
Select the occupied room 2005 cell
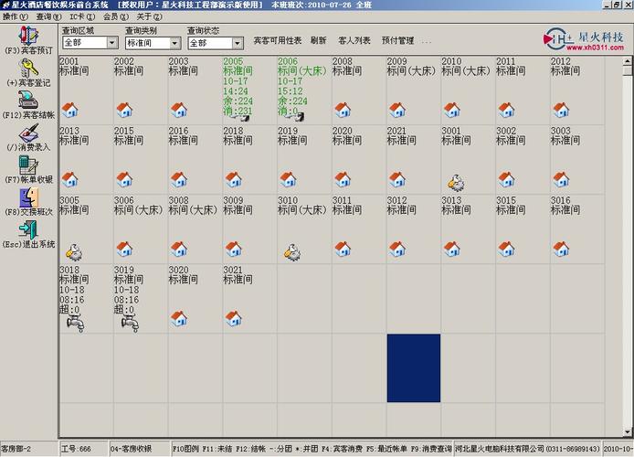pos(249,90)
